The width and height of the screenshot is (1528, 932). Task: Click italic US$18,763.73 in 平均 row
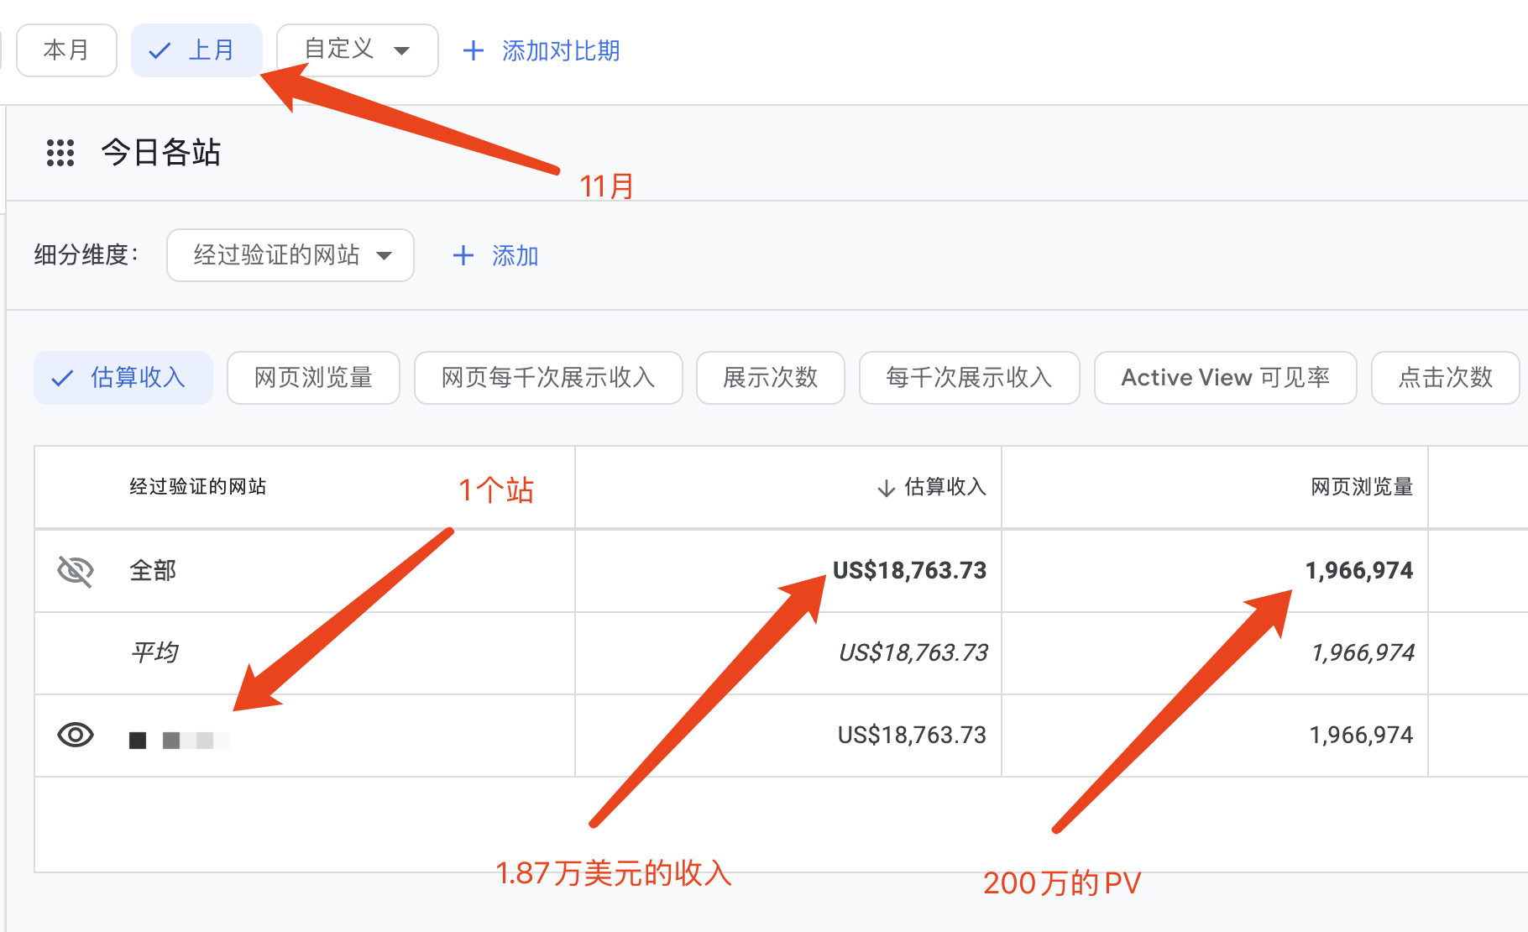point(913,652)
